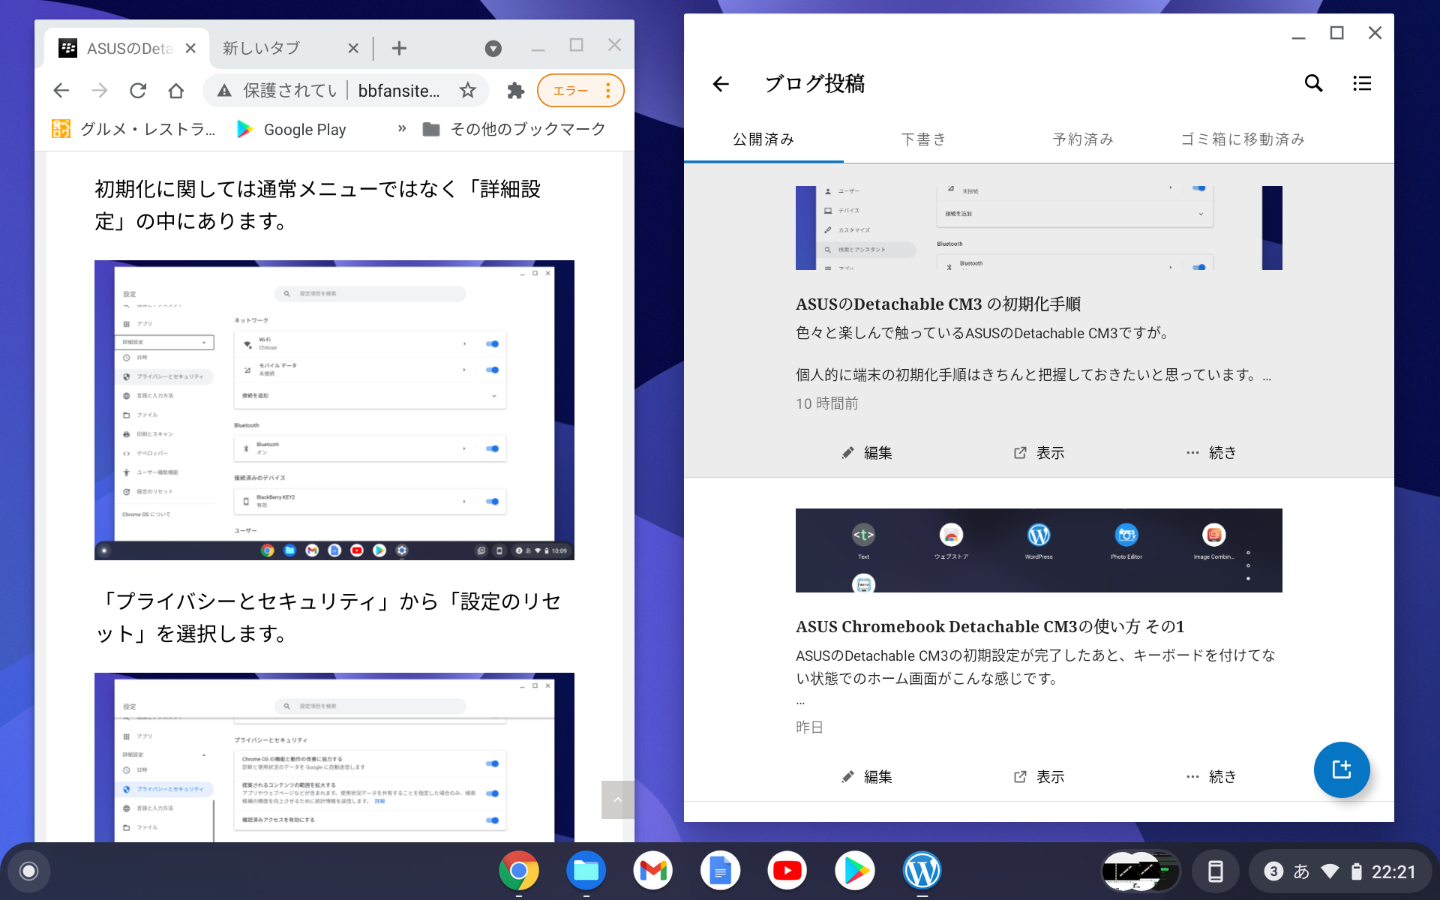Close the ASUSのDeta tab
The image size is (1440, 900).
coord(190,49)
